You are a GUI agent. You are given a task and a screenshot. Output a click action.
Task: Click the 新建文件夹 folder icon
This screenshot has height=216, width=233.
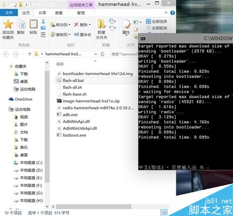point(101,24)
